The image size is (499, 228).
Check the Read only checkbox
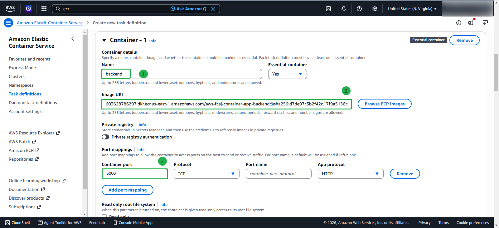click(104, 216)
